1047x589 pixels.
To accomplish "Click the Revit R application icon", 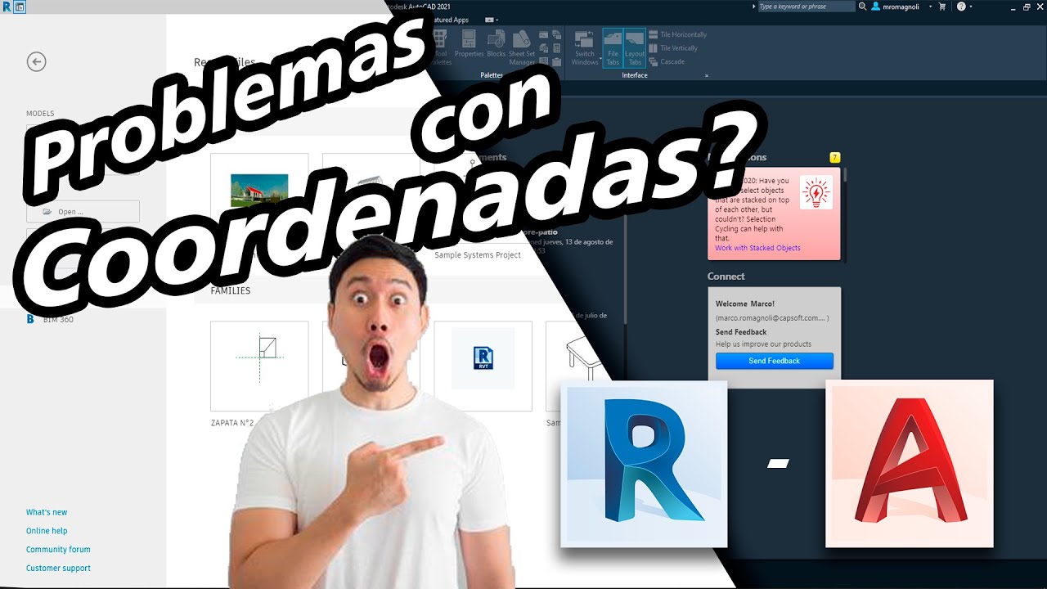I will click(x=7, y=7).
